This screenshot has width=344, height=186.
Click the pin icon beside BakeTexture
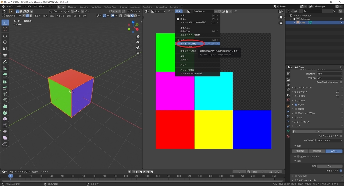coord(235,11)
